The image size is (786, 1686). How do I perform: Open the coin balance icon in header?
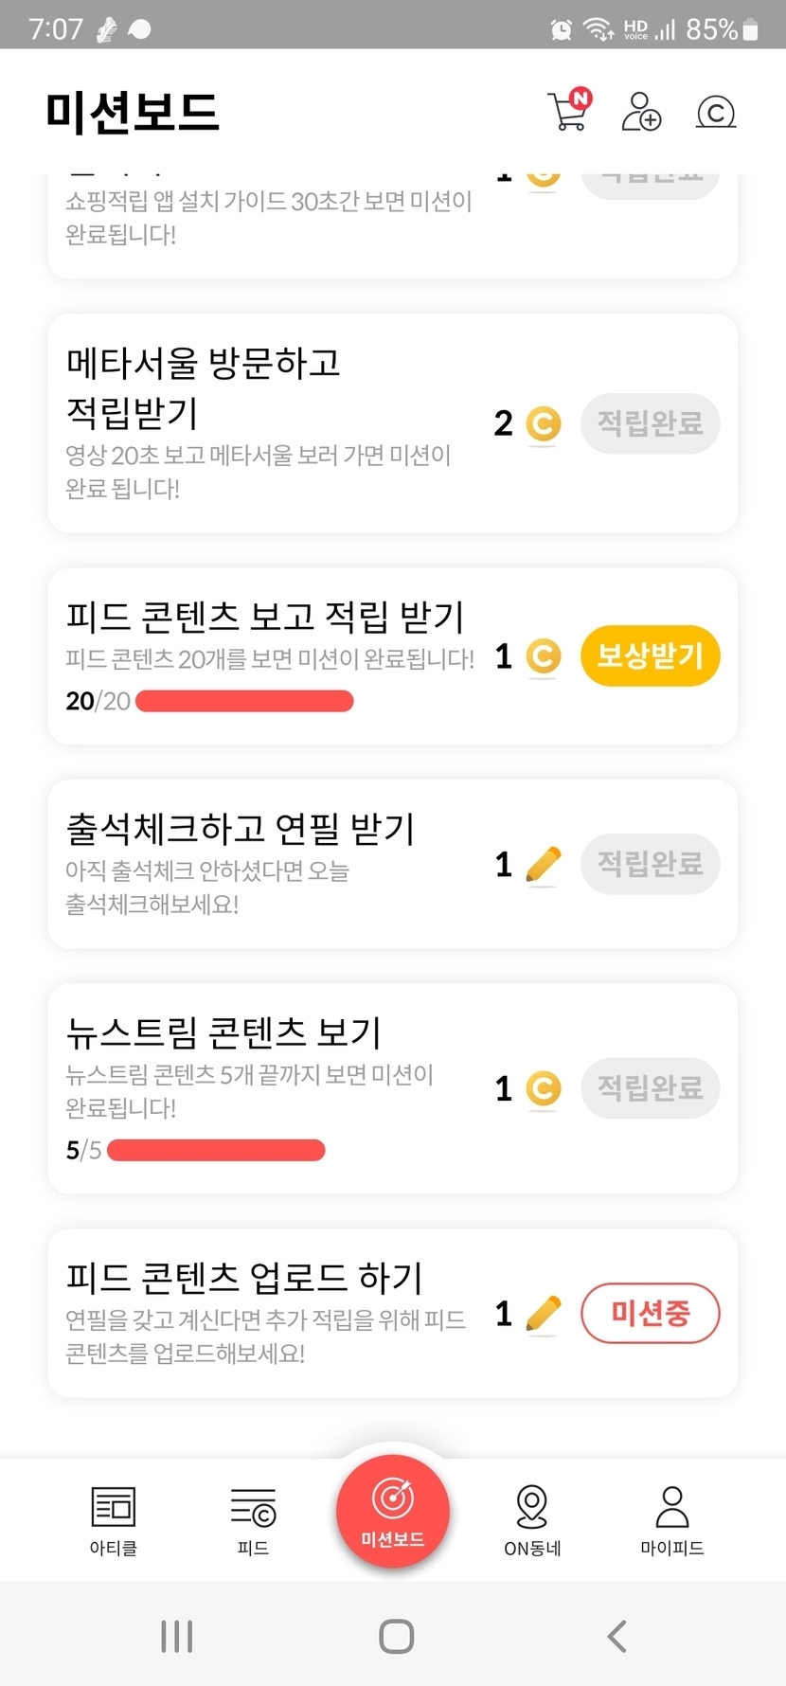[716, 113]
